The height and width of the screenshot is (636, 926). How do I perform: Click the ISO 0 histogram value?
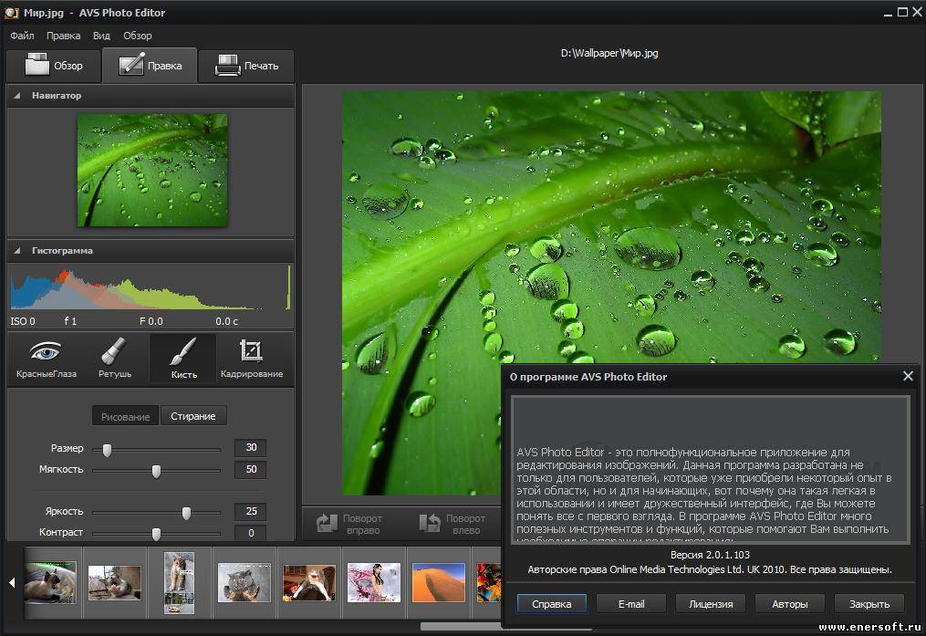(23, 321)
